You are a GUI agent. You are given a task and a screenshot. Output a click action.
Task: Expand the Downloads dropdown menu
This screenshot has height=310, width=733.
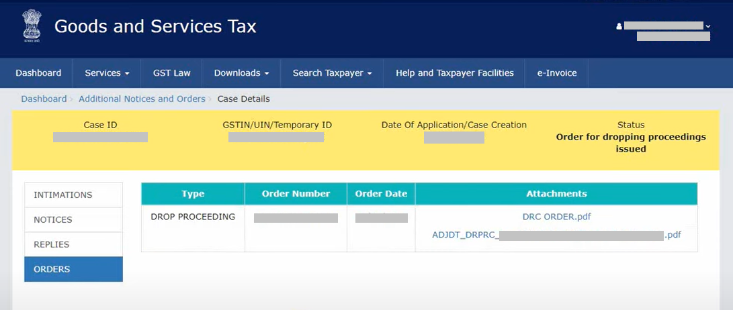point(241,73)
